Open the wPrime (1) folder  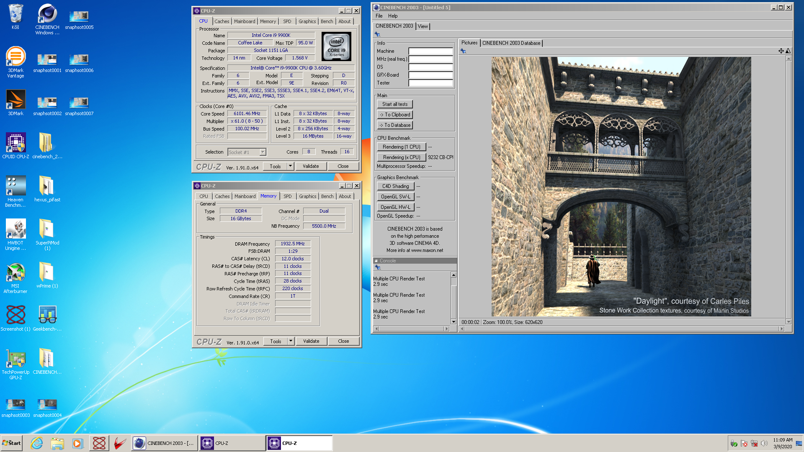(47, 275)
